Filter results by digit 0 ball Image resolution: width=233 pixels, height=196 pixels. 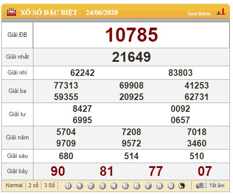tap(68, 186)
